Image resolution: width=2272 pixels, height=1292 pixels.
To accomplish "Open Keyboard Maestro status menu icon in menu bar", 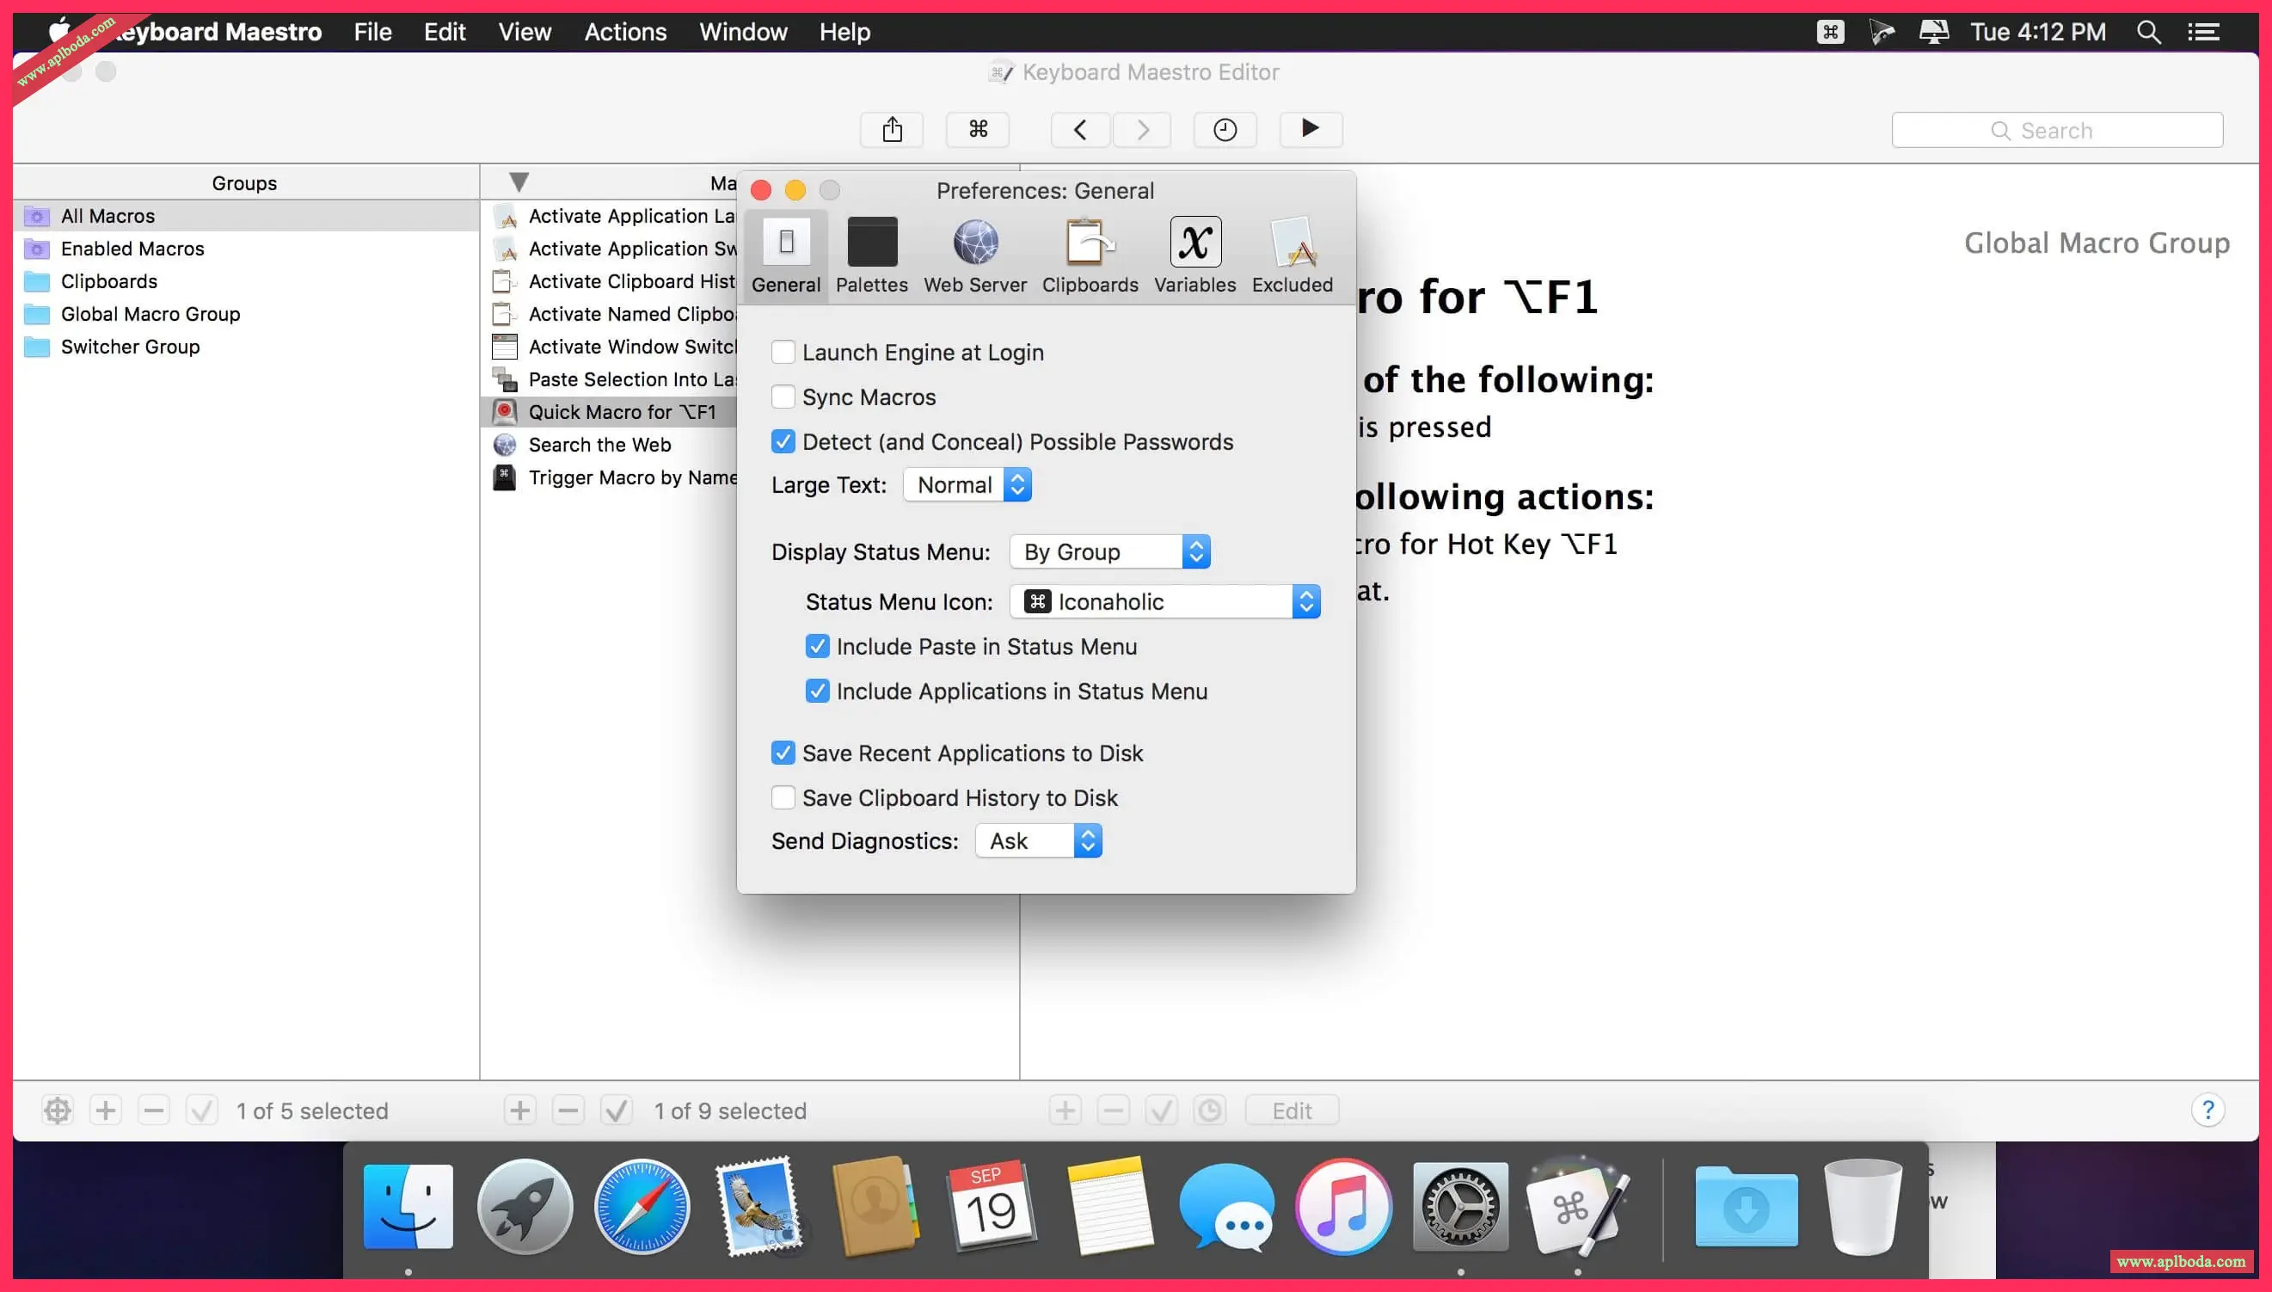I will tap(1829, 32).
